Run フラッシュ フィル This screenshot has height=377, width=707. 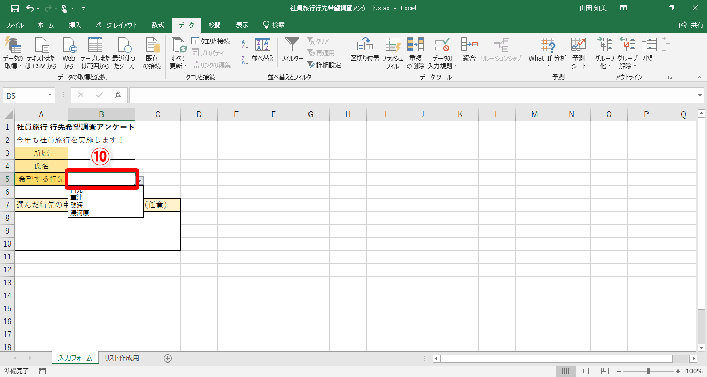[x=393, y=53]
